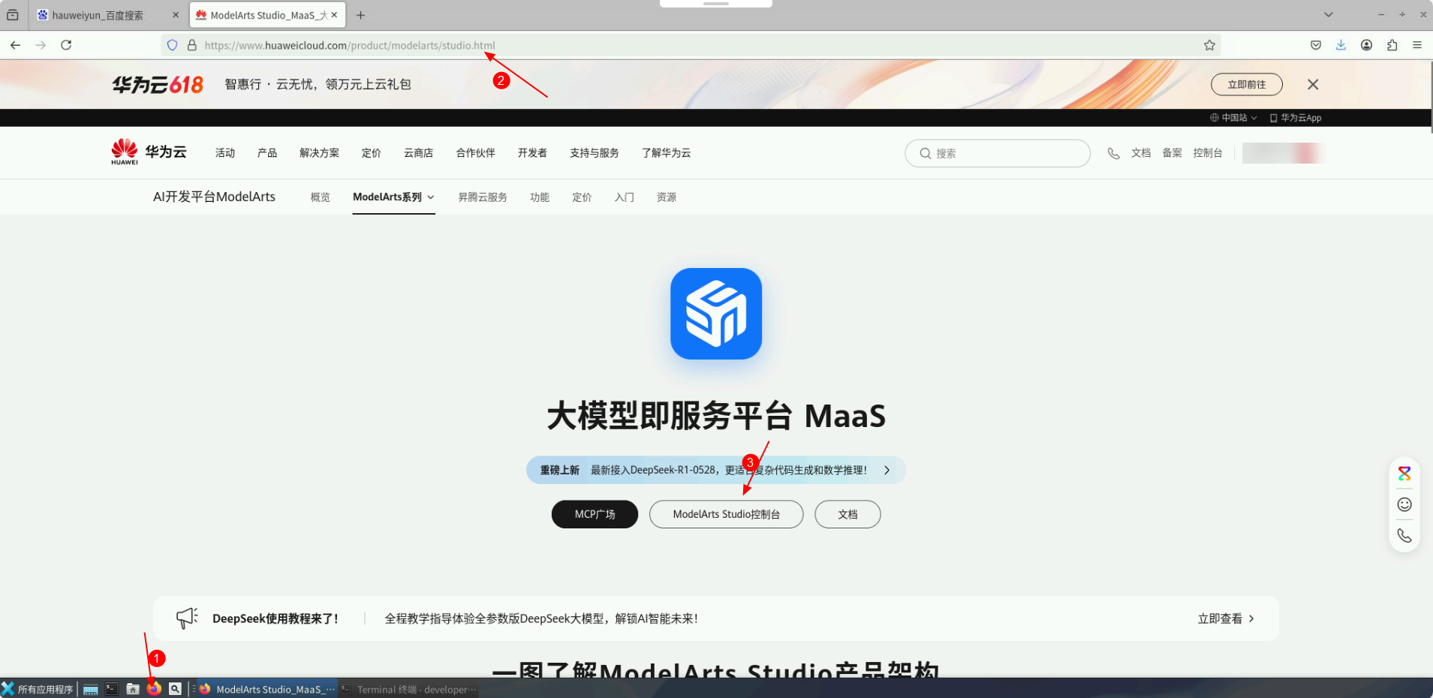Screen dimensions: 1433x698
Task: Open 所有应用程序 applications menu
Action: [x=38, y=689]
